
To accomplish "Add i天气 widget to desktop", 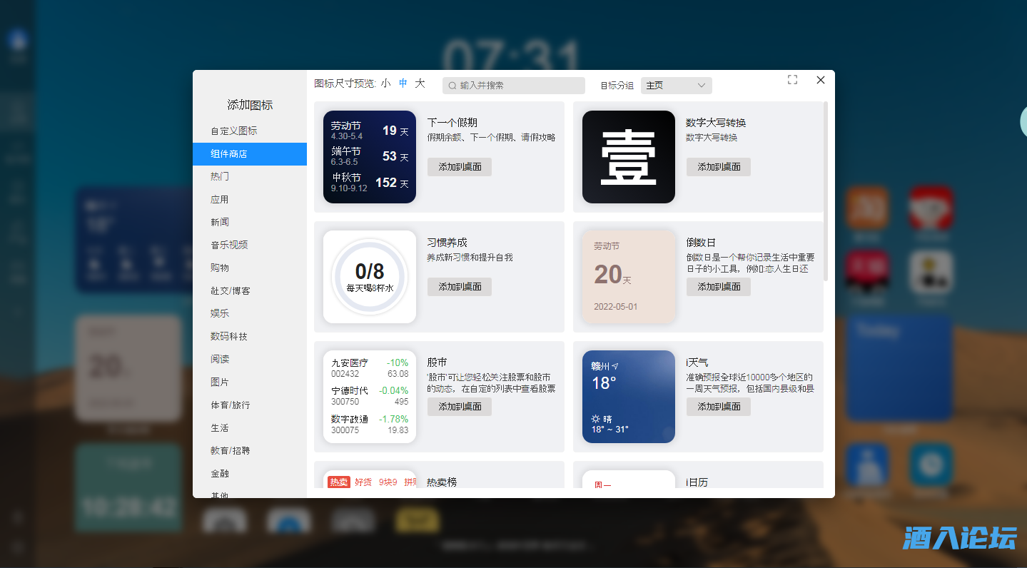I will 719,407.
